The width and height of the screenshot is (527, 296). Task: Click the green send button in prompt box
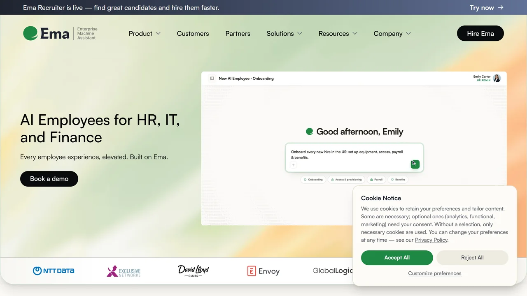(415, 164)
